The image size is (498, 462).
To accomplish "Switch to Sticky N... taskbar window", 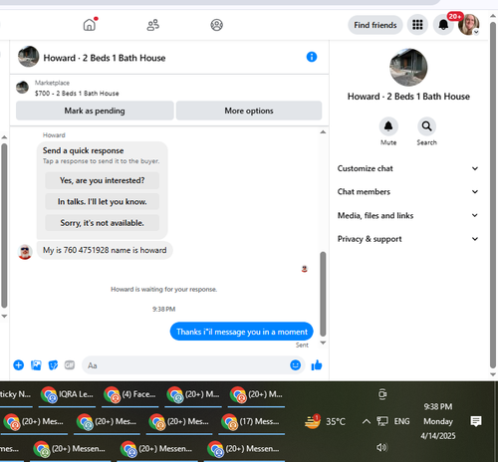I will 16,394.
